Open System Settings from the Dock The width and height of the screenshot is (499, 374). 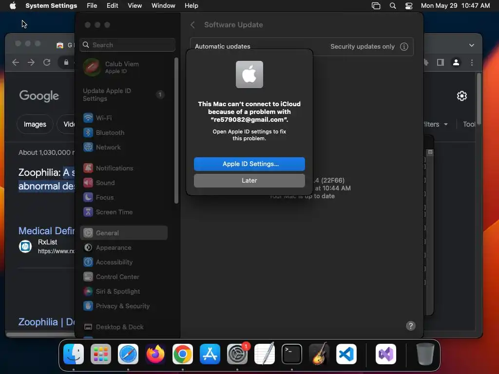tap(237, 354)
